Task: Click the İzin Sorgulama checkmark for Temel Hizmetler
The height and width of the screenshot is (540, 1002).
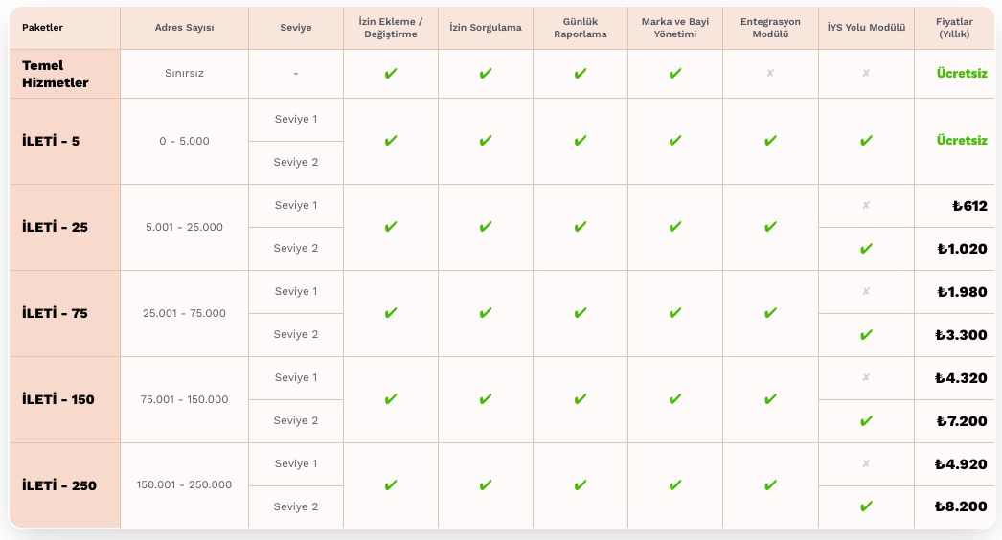Action: [x=486, y=74]
